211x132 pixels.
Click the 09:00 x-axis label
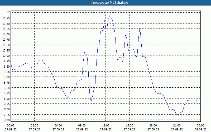pyautogui.click(x=82, y=126)
